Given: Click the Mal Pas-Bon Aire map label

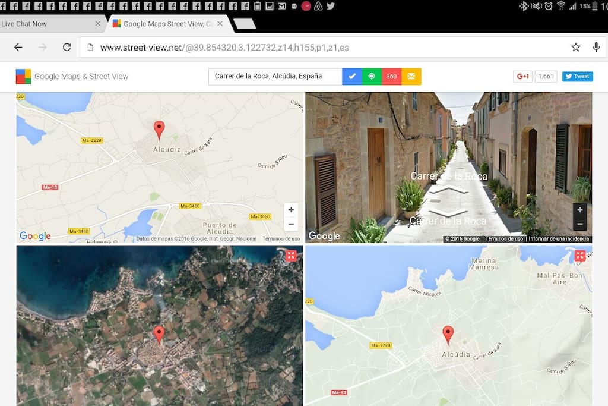Looking at the screenshot, I should click(x=559, y=279).
